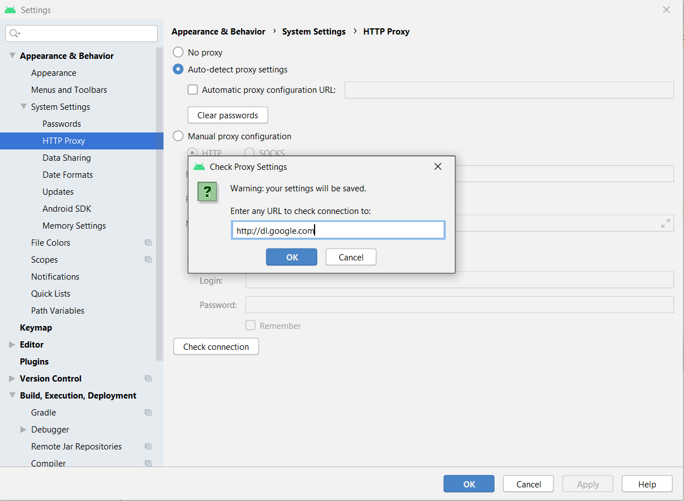Click the search magnifier icon in settings
The image size is (684, 501).
tap(14, 34)
